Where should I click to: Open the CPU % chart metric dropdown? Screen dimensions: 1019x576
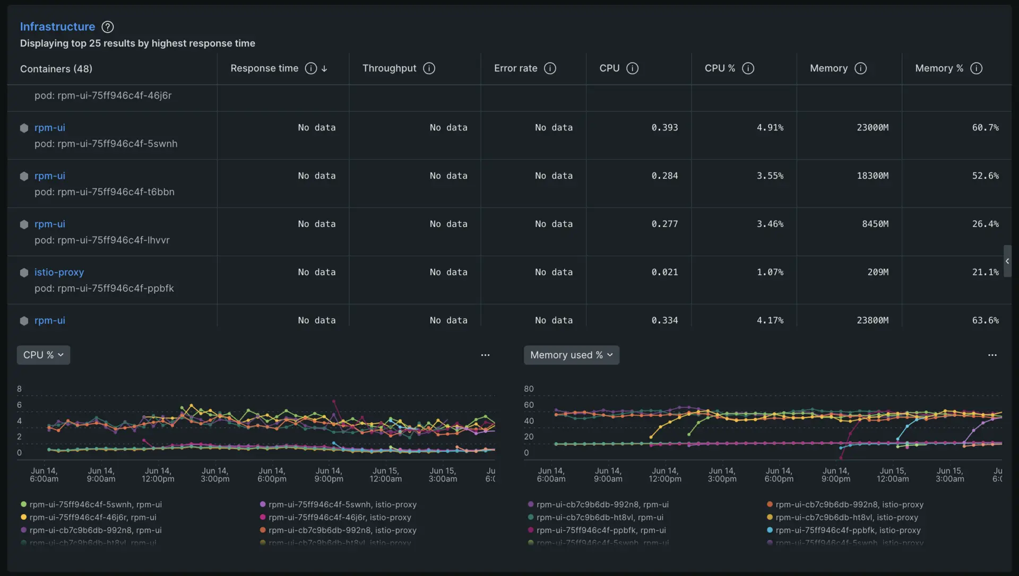tap(44, 355)
